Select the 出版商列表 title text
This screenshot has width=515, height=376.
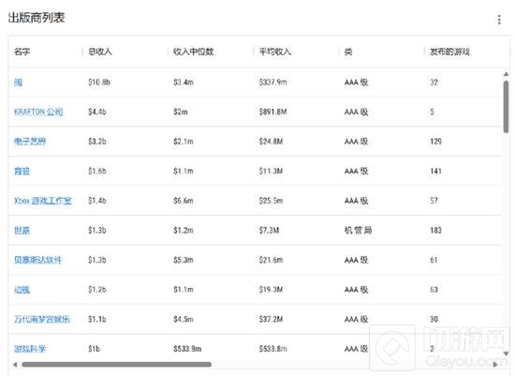click(37, 18)
